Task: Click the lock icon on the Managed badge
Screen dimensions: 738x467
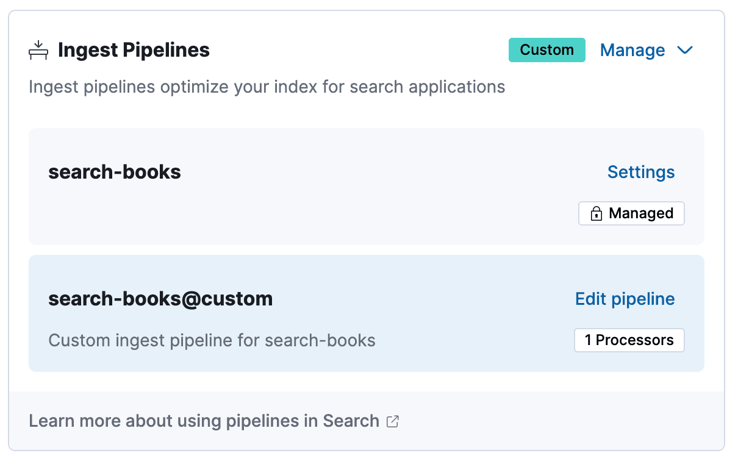Action: (596, 213)
